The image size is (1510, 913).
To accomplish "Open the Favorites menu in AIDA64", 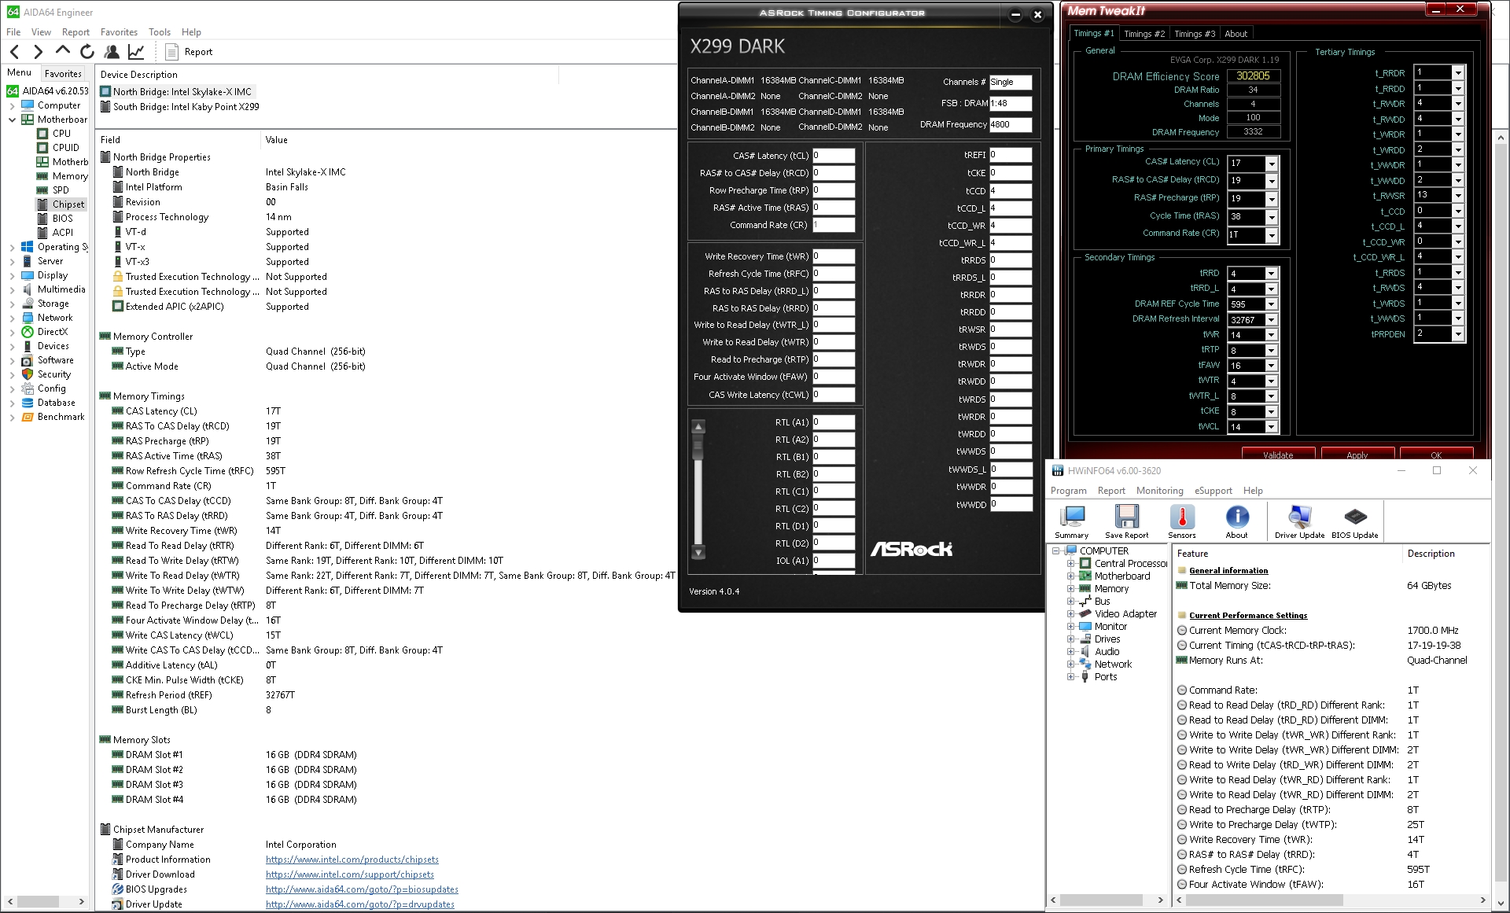I will 119,32.
